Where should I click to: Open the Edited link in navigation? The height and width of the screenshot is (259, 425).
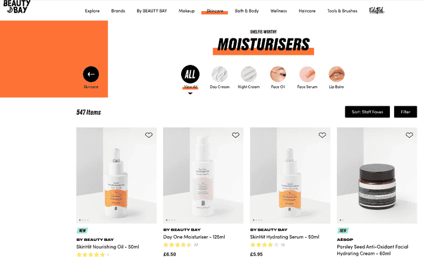tap(377, 11)
